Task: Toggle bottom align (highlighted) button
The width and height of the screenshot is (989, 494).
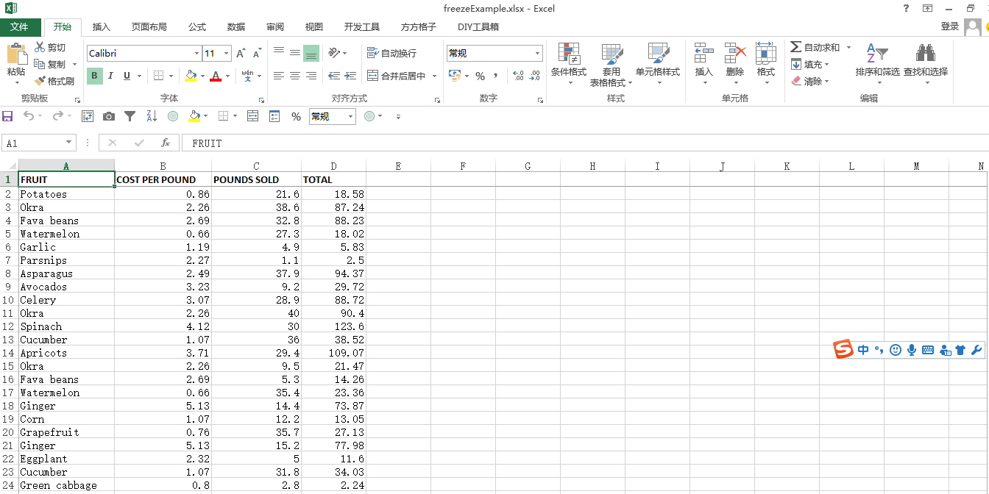Action: coord(311,53)
